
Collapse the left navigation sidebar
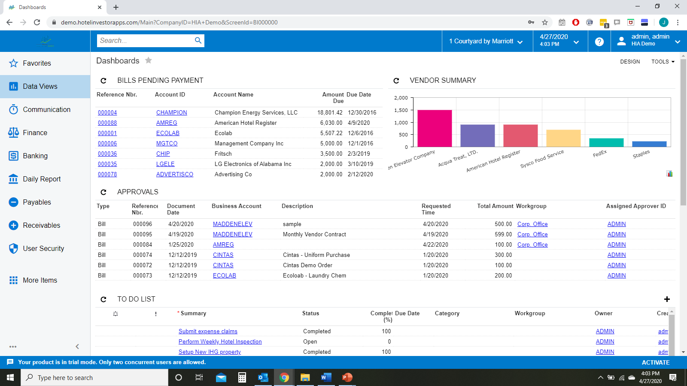pos(77,347)
